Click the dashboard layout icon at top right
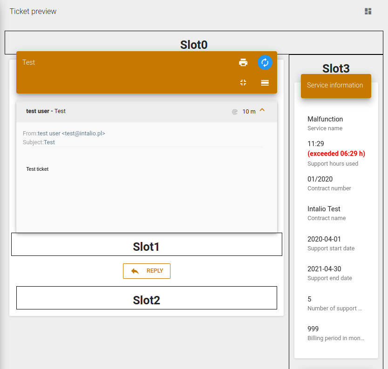This screenshot has width=388, height=369. click(368, 11)
